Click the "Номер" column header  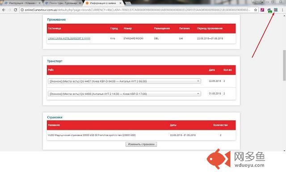point(128,28)
